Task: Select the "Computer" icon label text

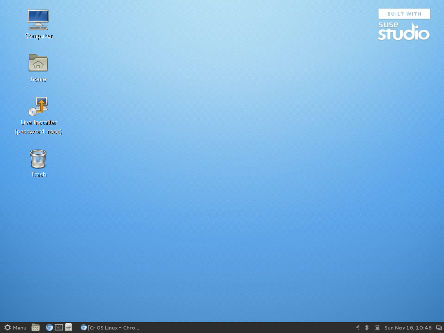Action: 39,36
